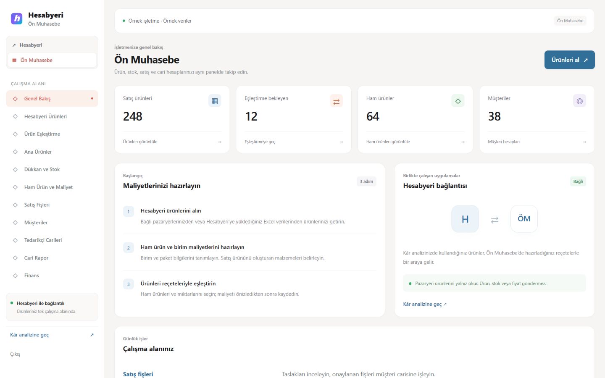
Task: Open Hesabyeri Ürünleri in the sidebar
Action: point(52,116)
